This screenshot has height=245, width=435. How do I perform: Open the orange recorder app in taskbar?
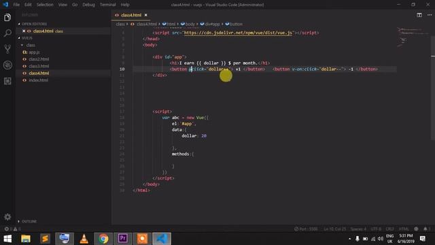tap(142, 239)
